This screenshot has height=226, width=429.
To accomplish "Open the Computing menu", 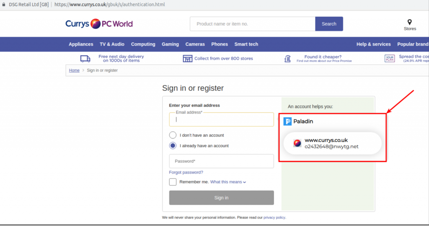I will pyautogui.click(x=143, y=44).
